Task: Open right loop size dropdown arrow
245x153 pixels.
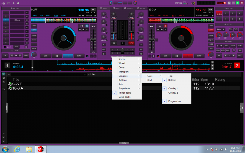Action: (x=221, y=46)
